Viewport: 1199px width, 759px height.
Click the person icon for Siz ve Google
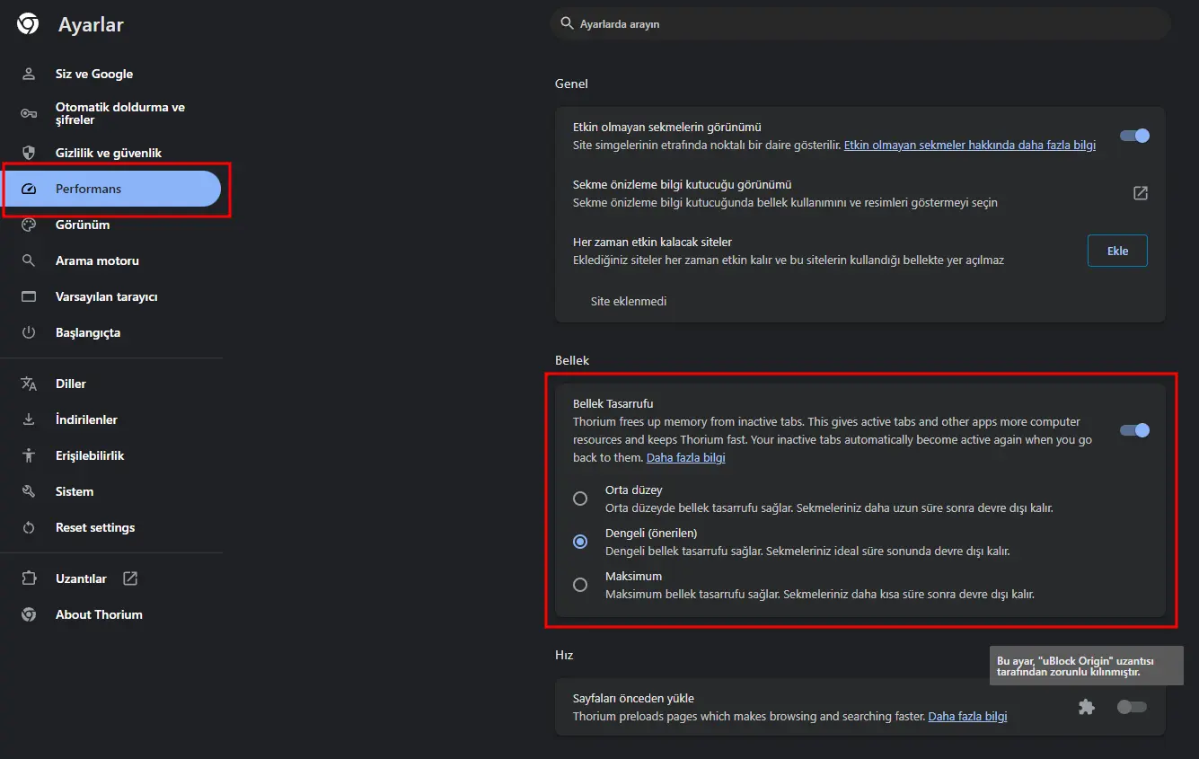point(29,74)
